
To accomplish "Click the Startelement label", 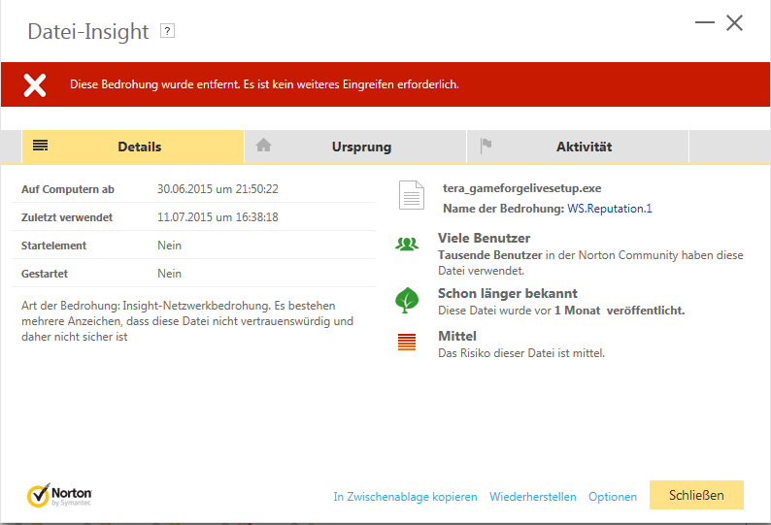I will point(53,246).
